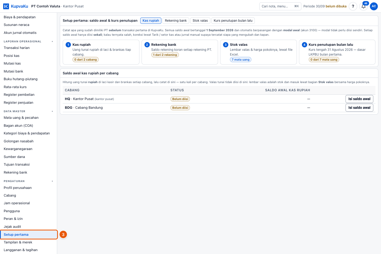The height and width of the screenshot is (254, 381).
Task: Open Susunan neraca in sidebar
Action: click(28, 25)
